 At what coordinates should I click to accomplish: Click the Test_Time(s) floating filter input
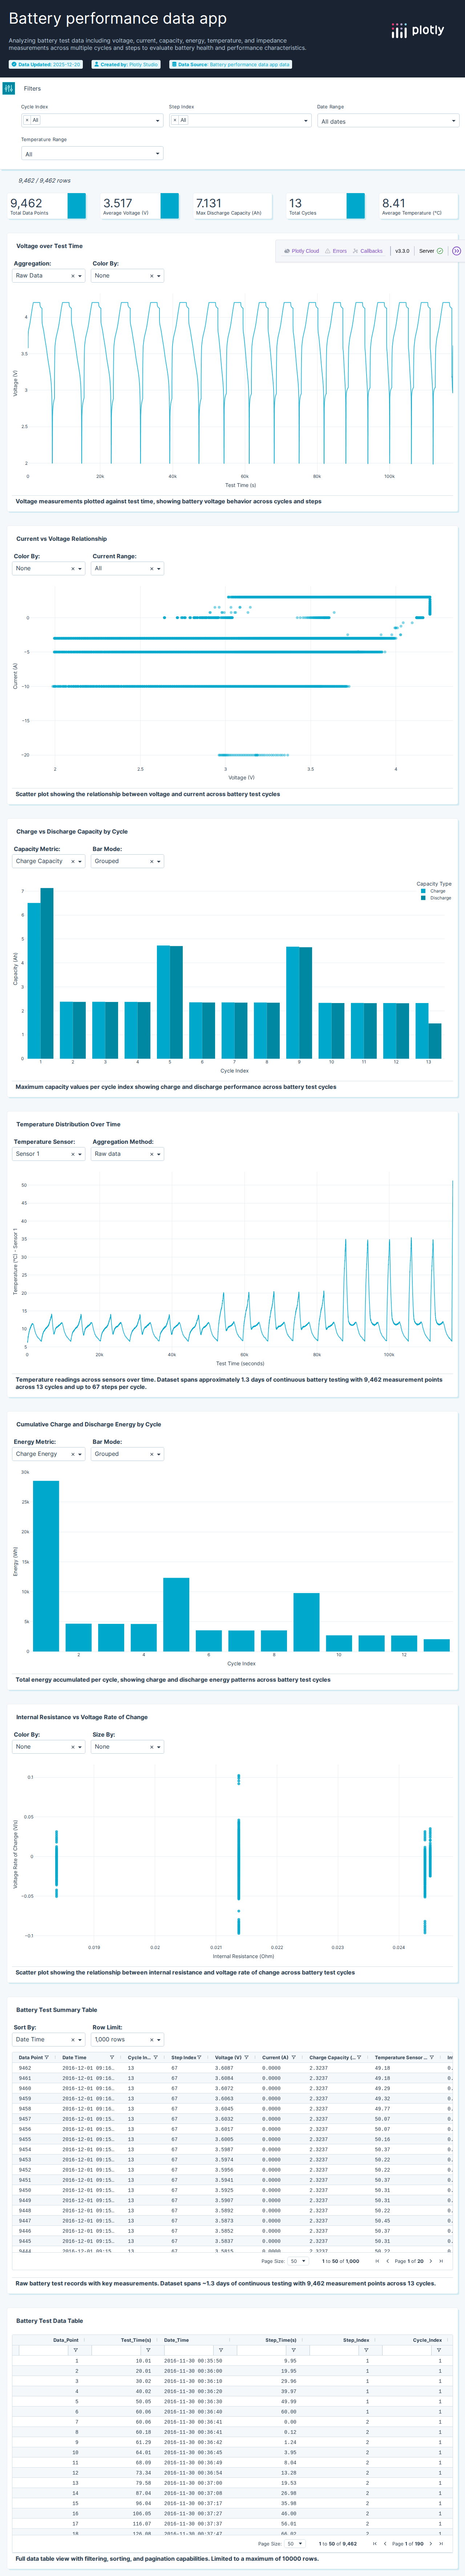point(117,2350)
